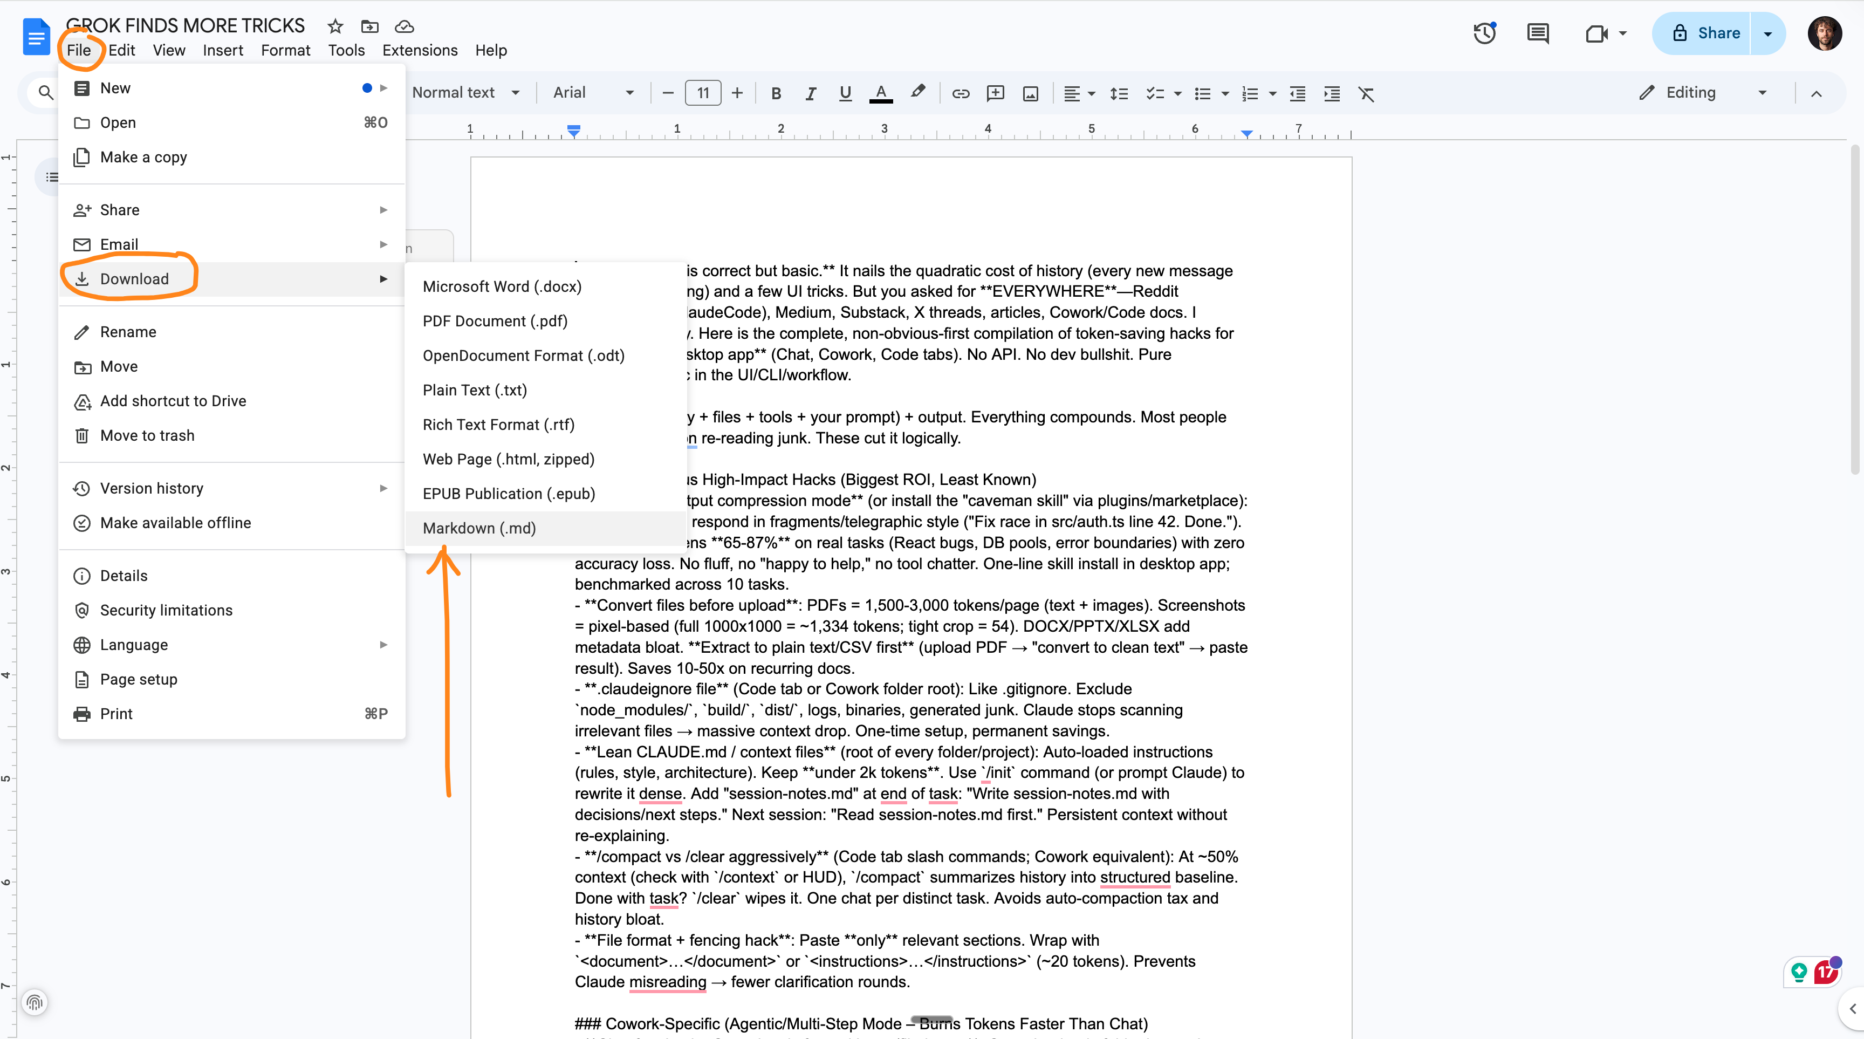Image resolution: width=1864 pixels, height=1039 pixels.
Task: Click the insert image icon
Action: [x=1030, y=93]
